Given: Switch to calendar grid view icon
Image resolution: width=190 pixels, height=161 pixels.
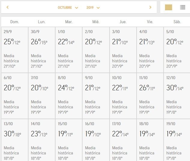Looking at the screenshot, I should [168, 7].
